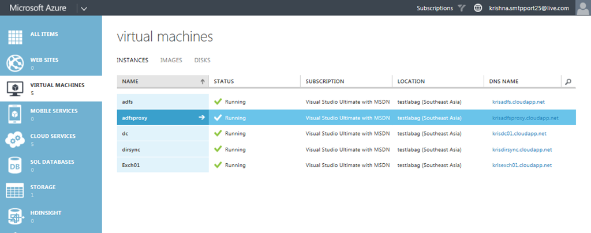Click the arrow on adfsproxy row
591x233 pixels.
(201, 118)
